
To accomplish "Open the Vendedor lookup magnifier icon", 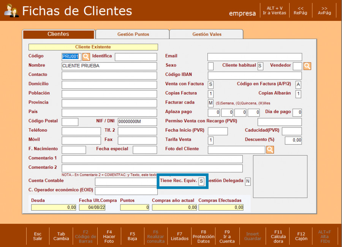I will pos(307,66).
